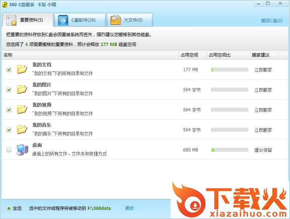The image size is (290, 219).
Task: Click the 搬回C盘(0) link
Action: point(271,21)
